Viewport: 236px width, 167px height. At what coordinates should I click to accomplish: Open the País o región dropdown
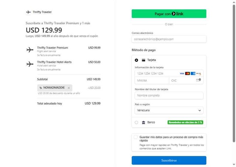tap(169, 110)
